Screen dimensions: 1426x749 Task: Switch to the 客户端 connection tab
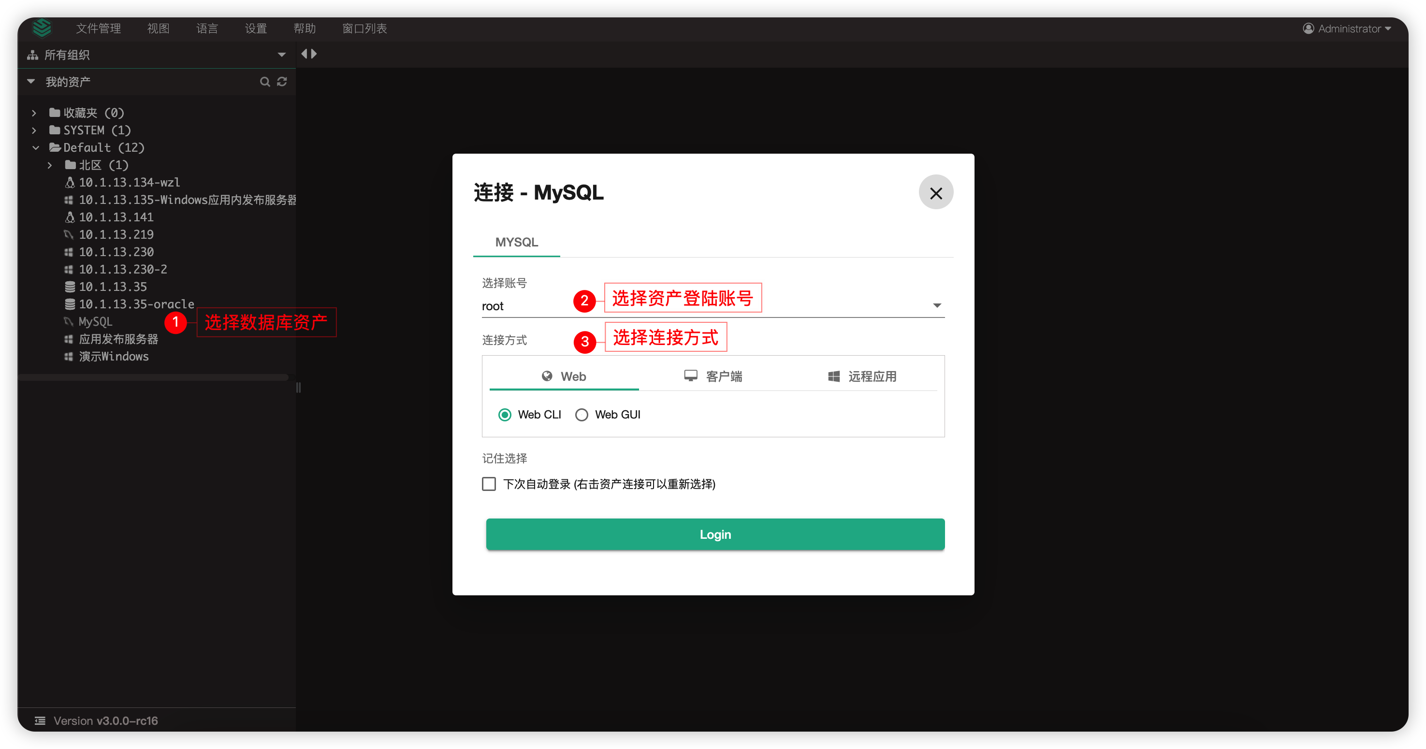(713, 376)
